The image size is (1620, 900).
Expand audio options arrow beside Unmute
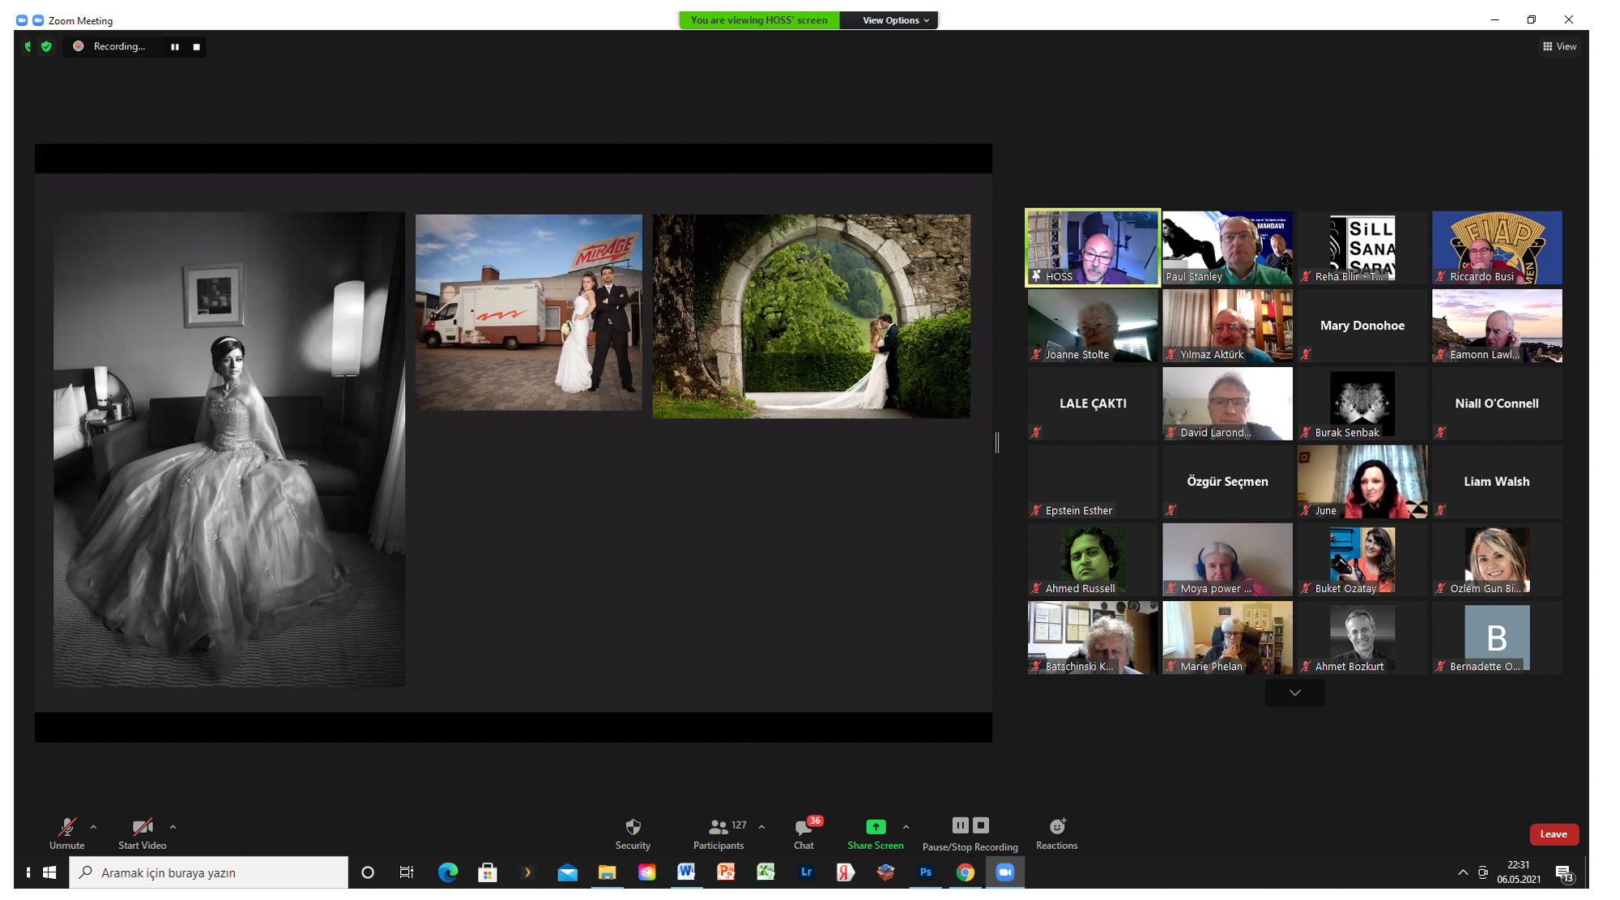[x=94, y=827]
